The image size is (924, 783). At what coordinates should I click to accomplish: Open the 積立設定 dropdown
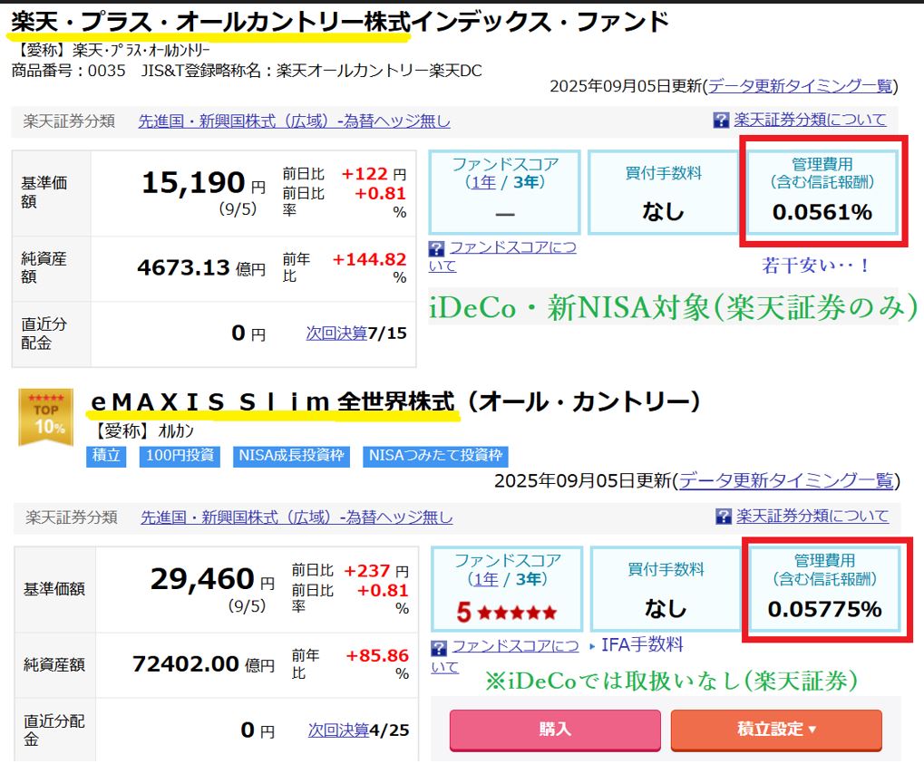[777, 731]
